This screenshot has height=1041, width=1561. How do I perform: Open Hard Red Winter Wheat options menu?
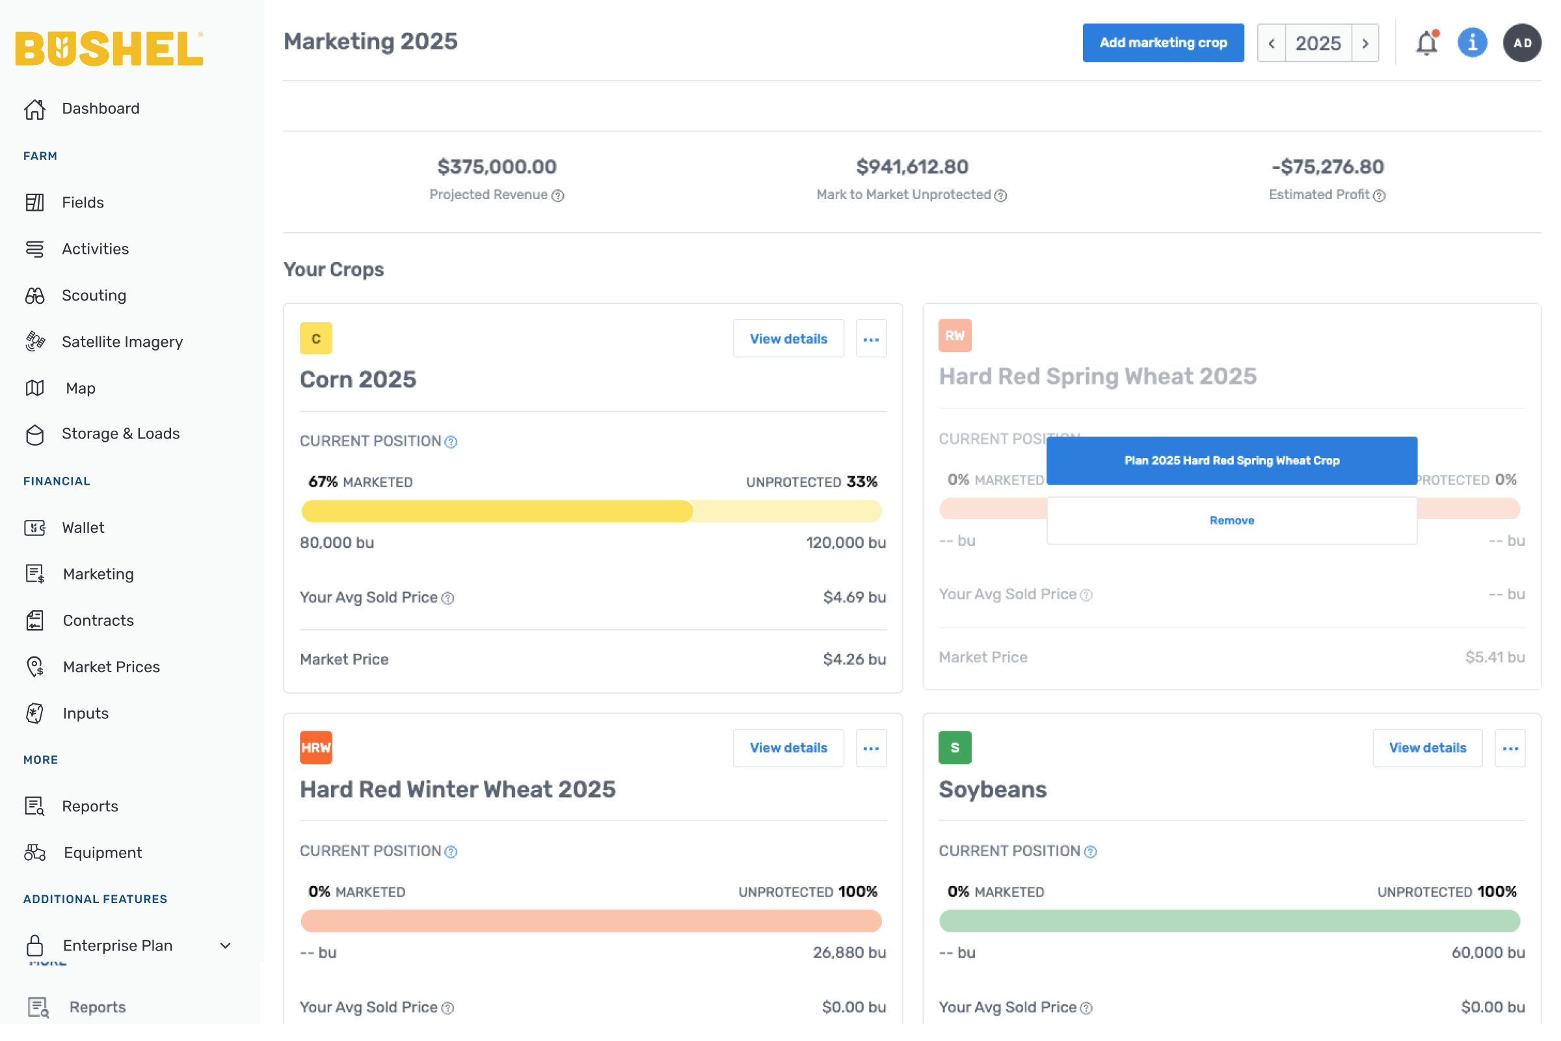pyautogui.click(x=871, y=748)
